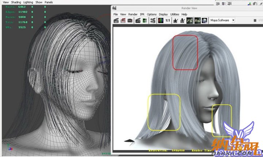Open the Shading menu in the viewport panel

[16, 2]
